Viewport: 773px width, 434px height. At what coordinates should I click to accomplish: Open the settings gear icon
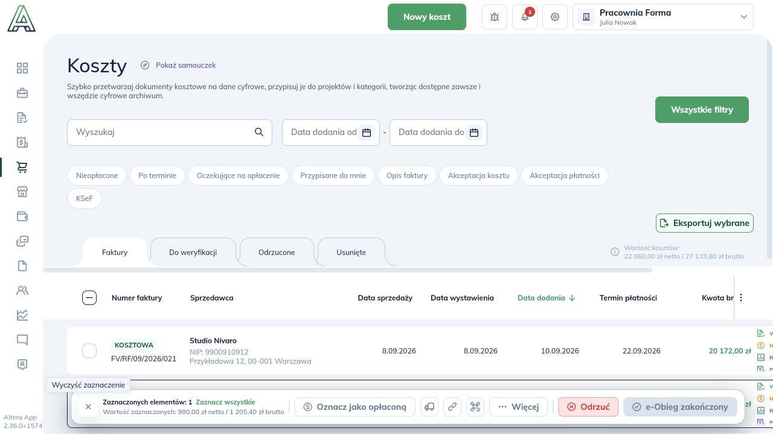click(x=555, y=17)
